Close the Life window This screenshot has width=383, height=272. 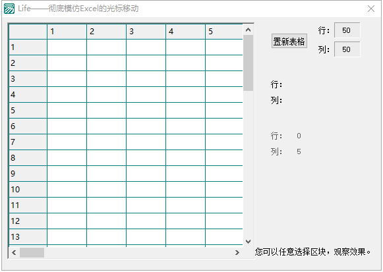[x=371, y=9]
